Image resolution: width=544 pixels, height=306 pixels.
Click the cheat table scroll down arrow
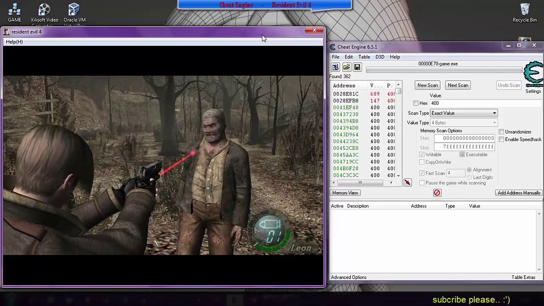[x=540, y=269]
